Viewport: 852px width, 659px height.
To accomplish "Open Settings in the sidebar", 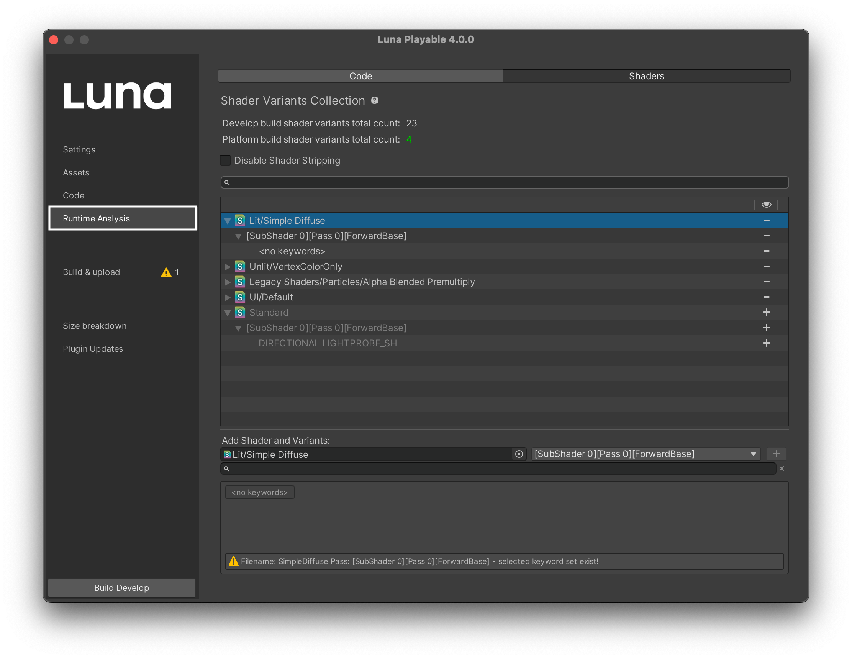I will click(x=79, y=149).
